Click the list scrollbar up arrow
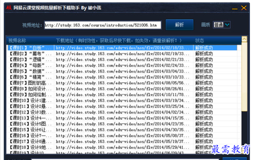253x160 pixels. pyautogui.click(x=244, y=39)
